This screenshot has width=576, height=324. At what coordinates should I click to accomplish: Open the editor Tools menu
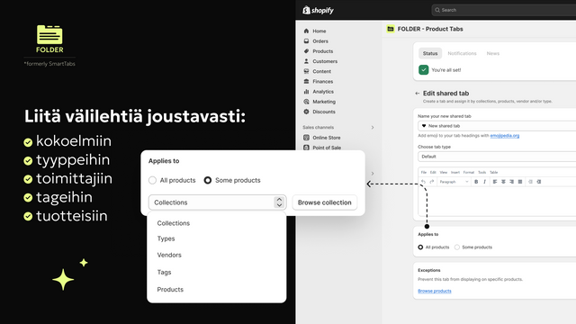[x=482, y=172]
